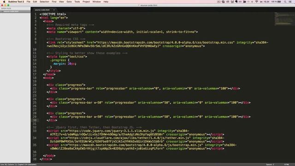Click the closing body tag on line 37

point(49,156)
